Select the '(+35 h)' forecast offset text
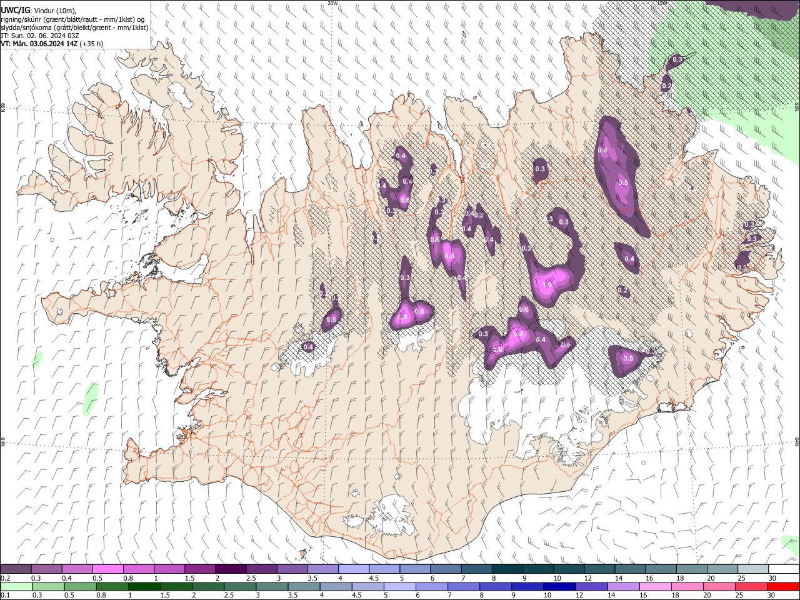Image resolution: width=800 pixels, height=600 pixels. tap(91, 44)
